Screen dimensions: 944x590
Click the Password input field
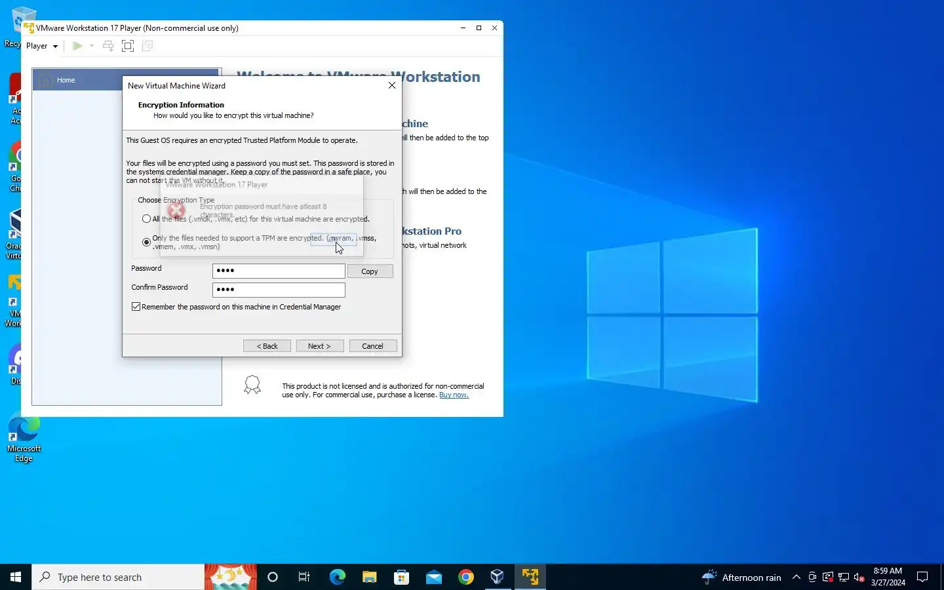pyautogui.click(x=279, y=271)
